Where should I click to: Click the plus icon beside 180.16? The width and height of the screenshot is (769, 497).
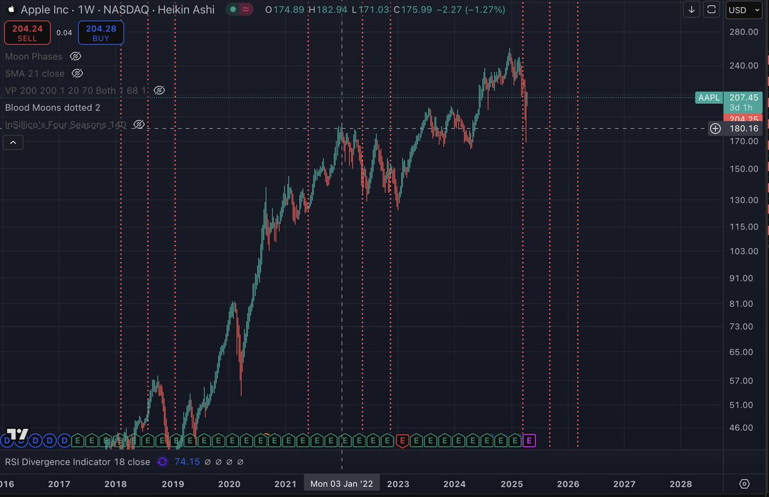(715, 129)
